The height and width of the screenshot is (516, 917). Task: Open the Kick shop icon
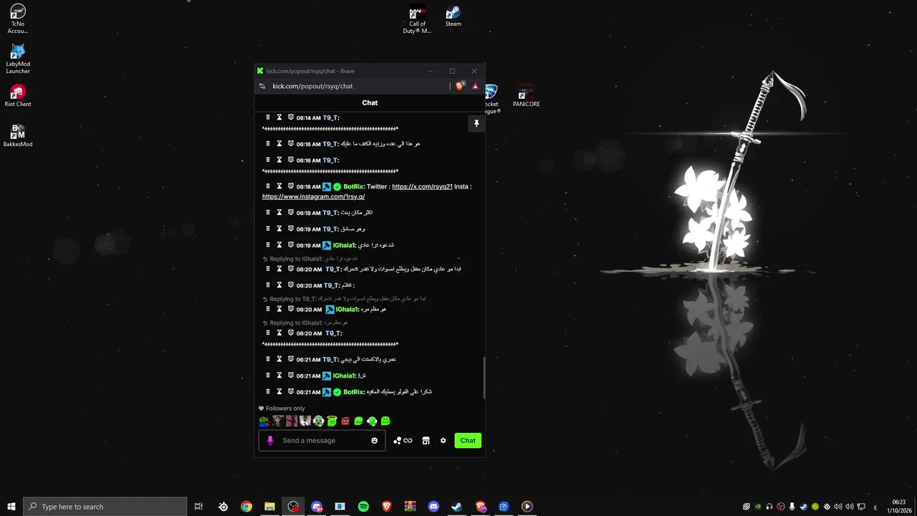tap(426, 441)
